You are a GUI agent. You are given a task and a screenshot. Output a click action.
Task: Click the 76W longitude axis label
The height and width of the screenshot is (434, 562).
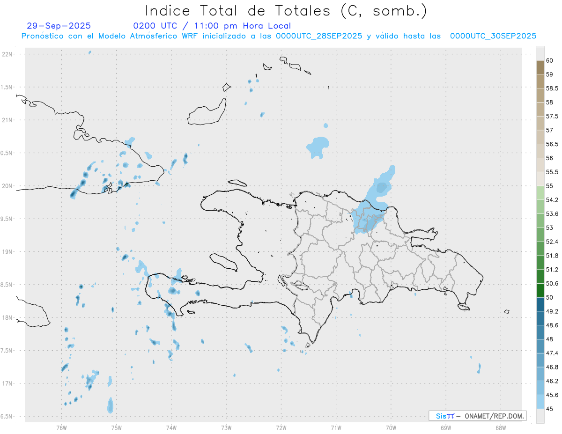[x=61, y=427]
